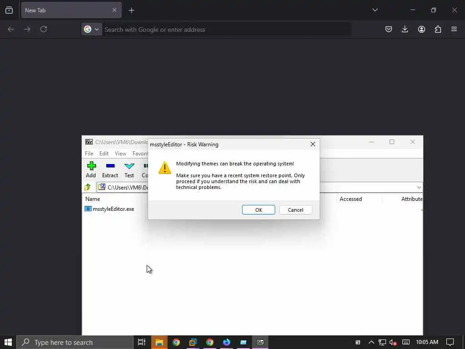Screen dimensions: 465x349
Task: Go up one folder level in 7-Zip
Action: point(88,187)
